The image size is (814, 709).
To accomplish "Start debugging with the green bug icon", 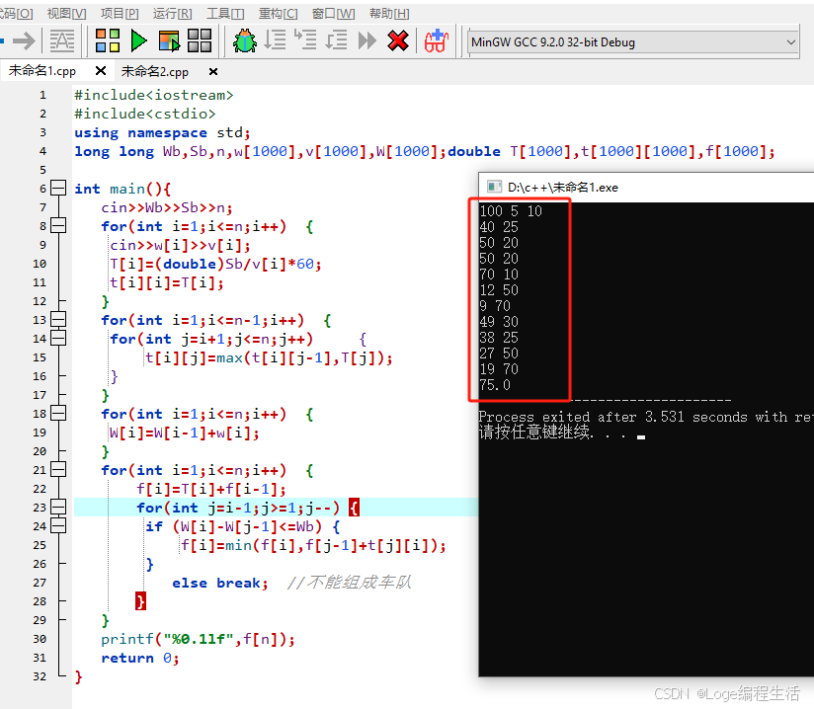I will [x=245, y=41].
